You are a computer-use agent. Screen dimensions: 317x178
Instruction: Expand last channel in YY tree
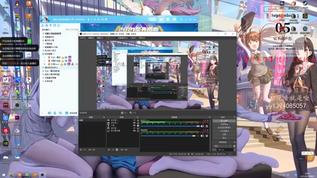click(x=43, y=81)
